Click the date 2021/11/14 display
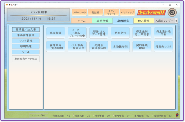 click(x=31, y=19)
